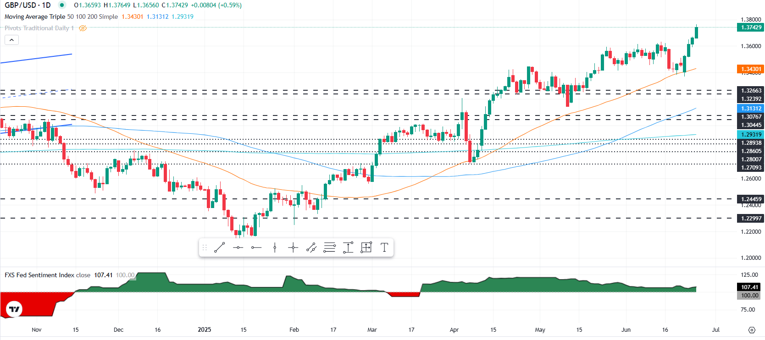Select the Text annotation tool
This screenshot has width=765, height=340.
point(384,248)
